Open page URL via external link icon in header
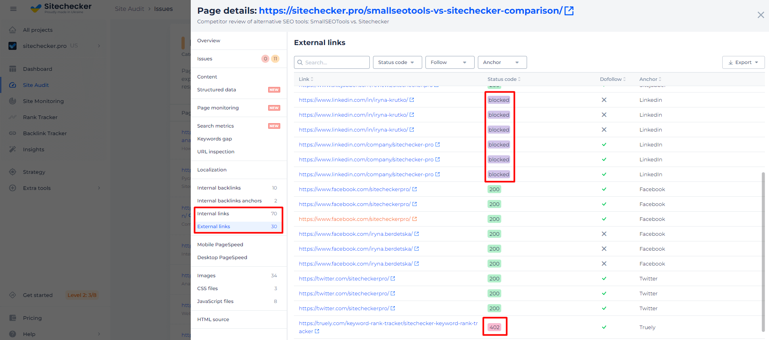The width and height of the screenshot is (769, 340). point(569,11)
